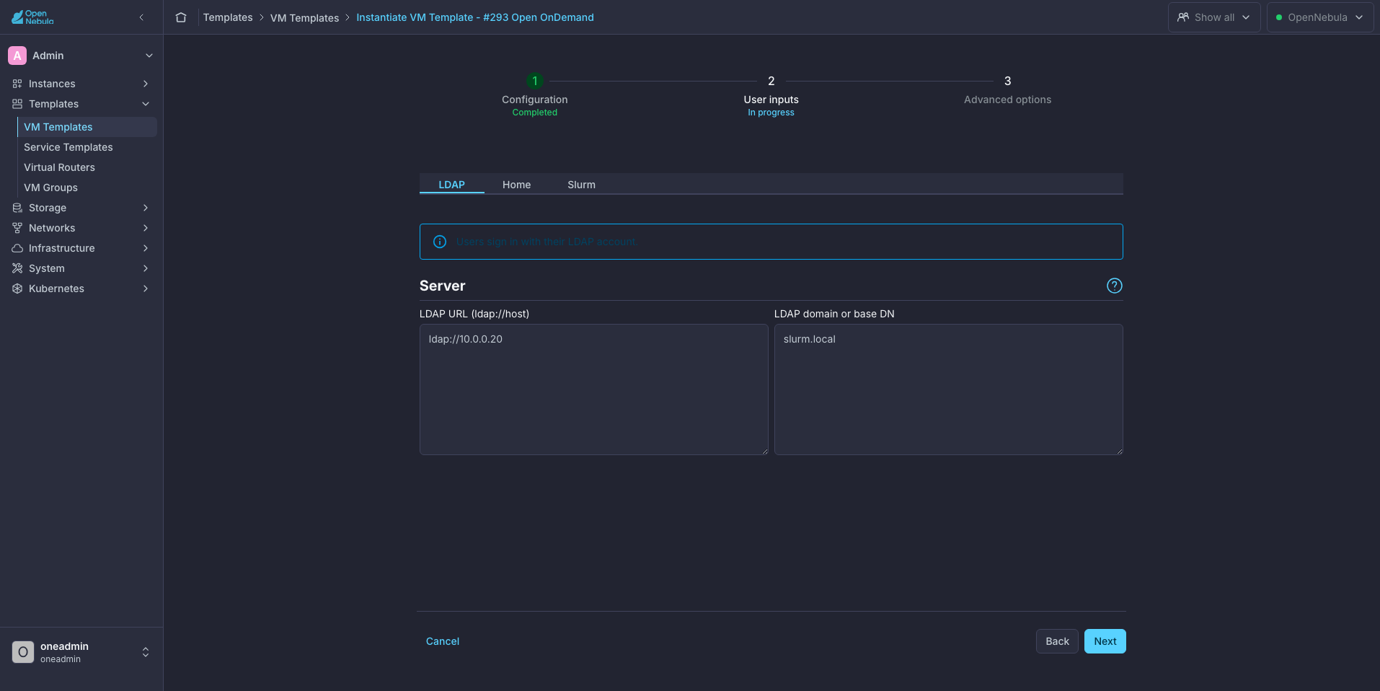Click the LDAP URL text field
Image resolution: width=1380 pixels, height=691 pixels.
tap(594, 389)
